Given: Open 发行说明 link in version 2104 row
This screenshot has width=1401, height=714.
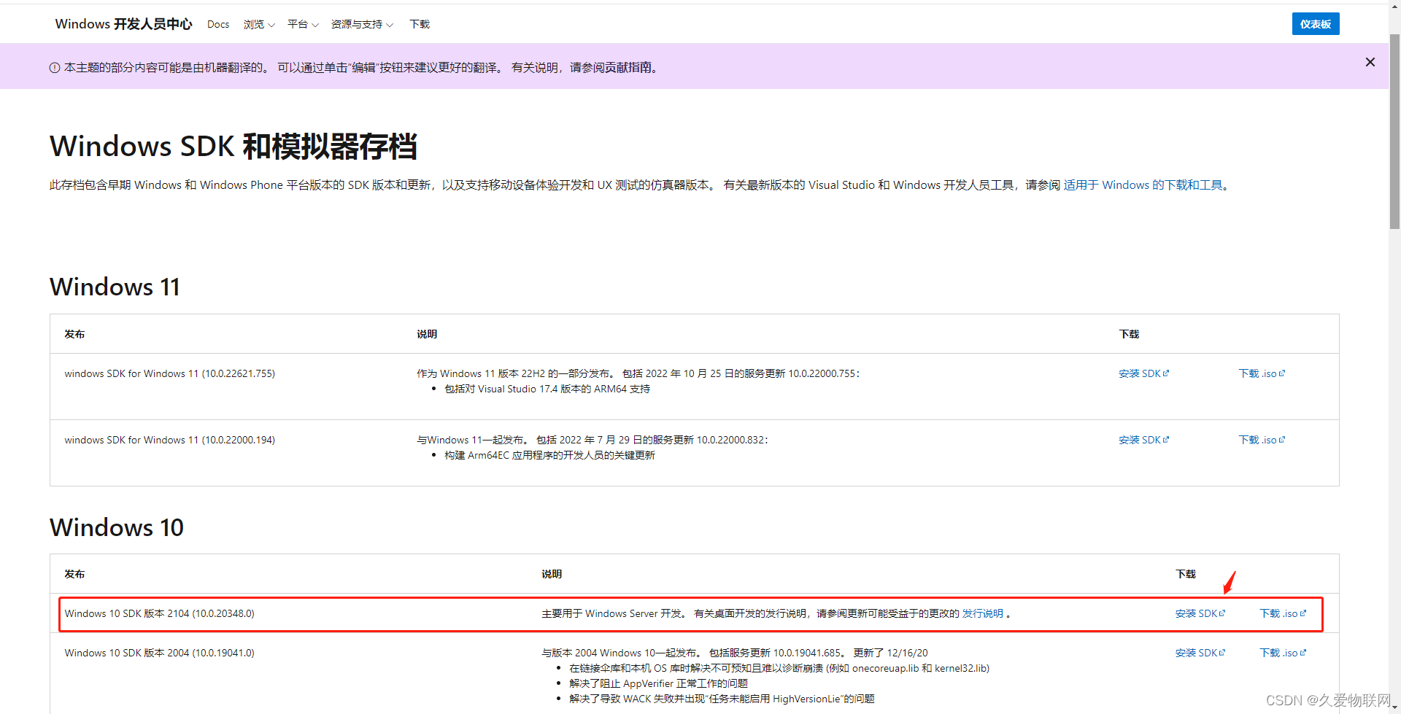Looking at the screenshot, I should (982, 613).
